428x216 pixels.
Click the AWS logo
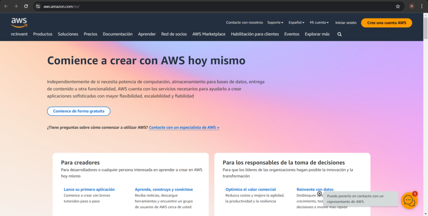tap(19, 23)
